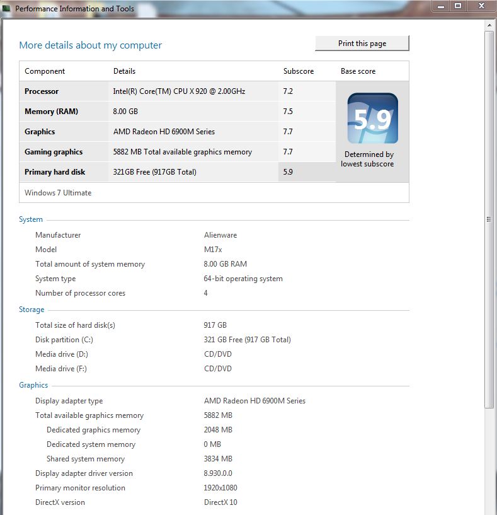Screen dimensions: 497x515
Task: Click Dedicated graphics memory value 2048 MB
Action: tap(218, 430)
